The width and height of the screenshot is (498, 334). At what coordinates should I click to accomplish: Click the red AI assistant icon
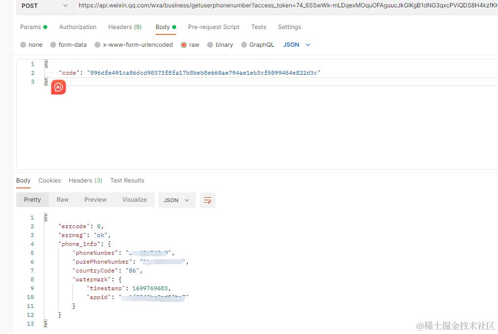pyautogui.click(x=59, y=87)
